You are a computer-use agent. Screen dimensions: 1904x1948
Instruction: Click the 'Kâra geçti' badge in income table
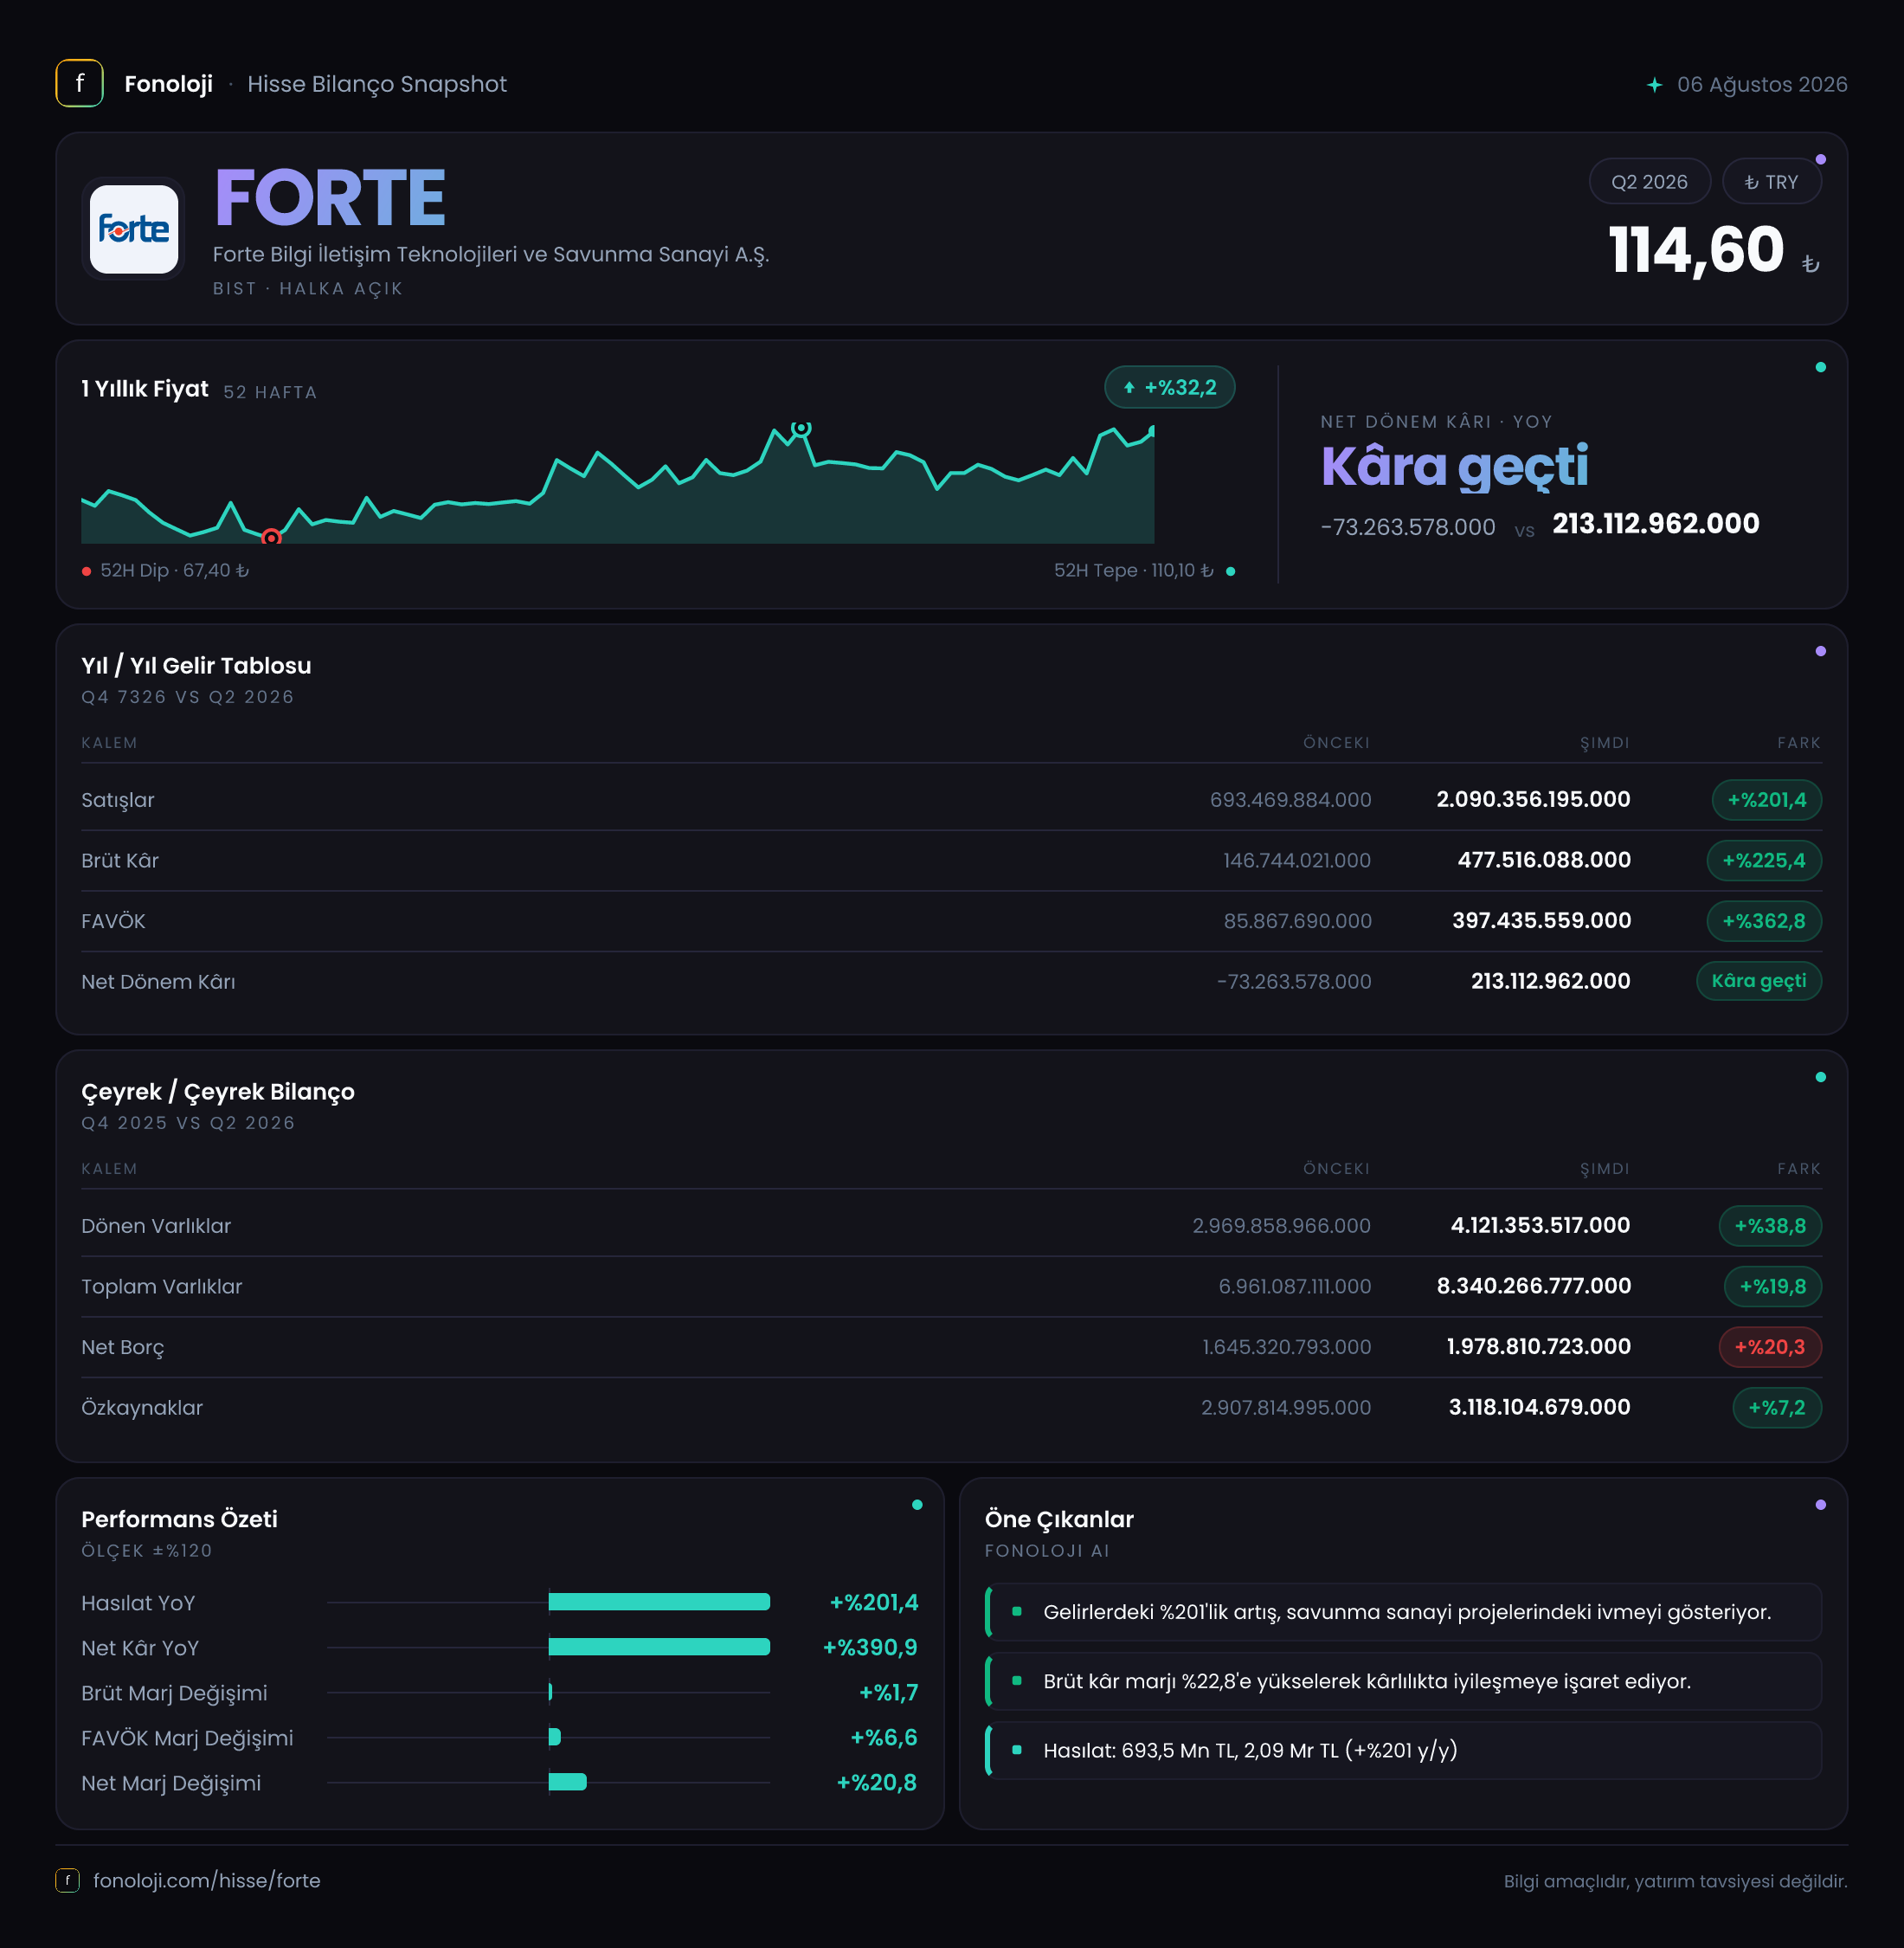click(x=1758, y=981)
